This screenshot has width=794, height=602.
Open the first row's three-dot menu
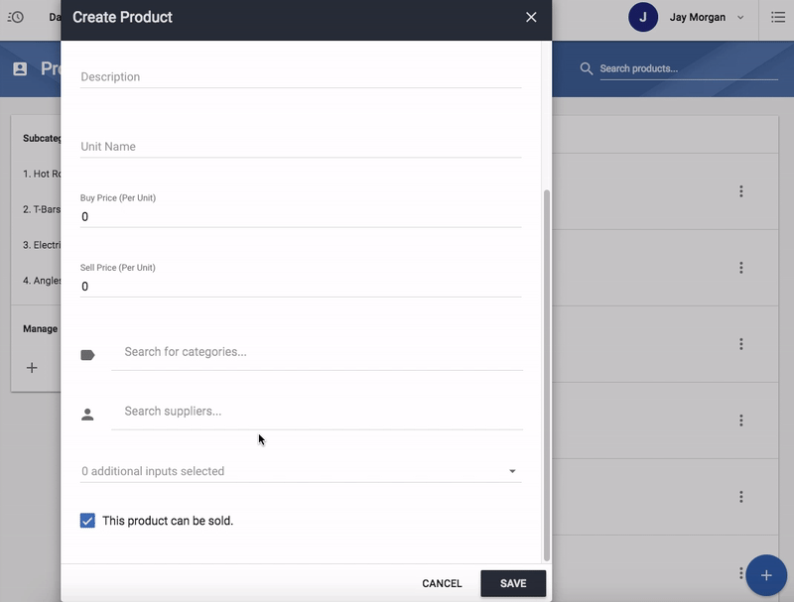[x=740, y=191]
